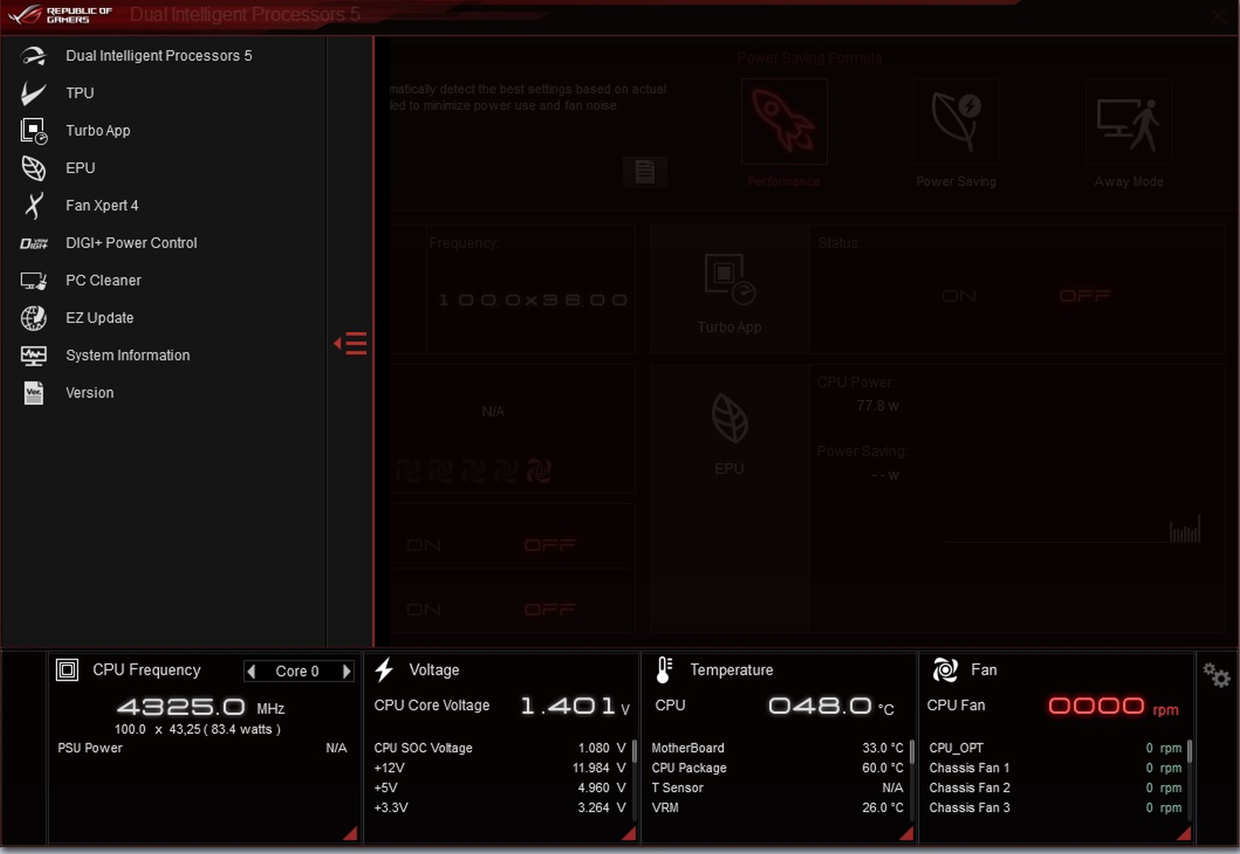1240x854 pixels.
Task: Open monitor settings gear icon
Action: pyautogui.click(x=1216, y=675)
